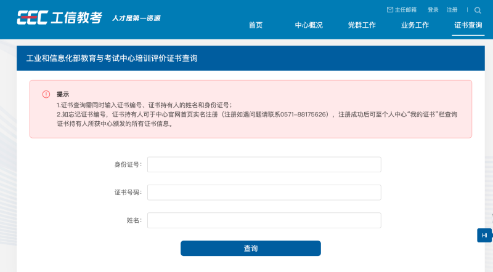Image resolution: width=493 pixels, height=272 pixels.
Task: Open the HI chat assistant widget
Action: point(484,235)
